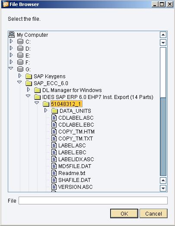Viewport: 175px width, 226px height.
Task: Select the DATA_UNITS folder icon
Action: point(54,111)
